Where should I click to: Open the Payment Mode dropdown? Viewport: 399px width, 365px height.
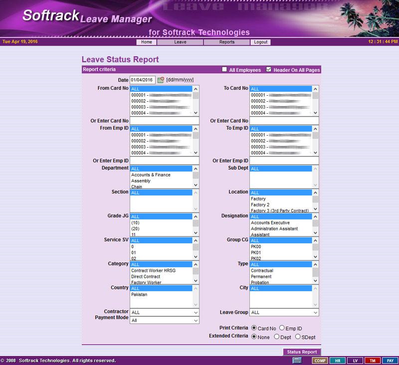(165, 321)
